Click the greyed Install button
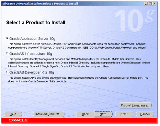Image resolution: width=160 pixels, height=126 pixels. pyautogui.click(x=124, y=114)
